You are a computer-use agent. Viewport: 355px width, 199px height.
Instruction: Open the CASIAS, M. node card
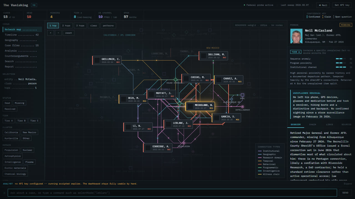pos(196,78)
